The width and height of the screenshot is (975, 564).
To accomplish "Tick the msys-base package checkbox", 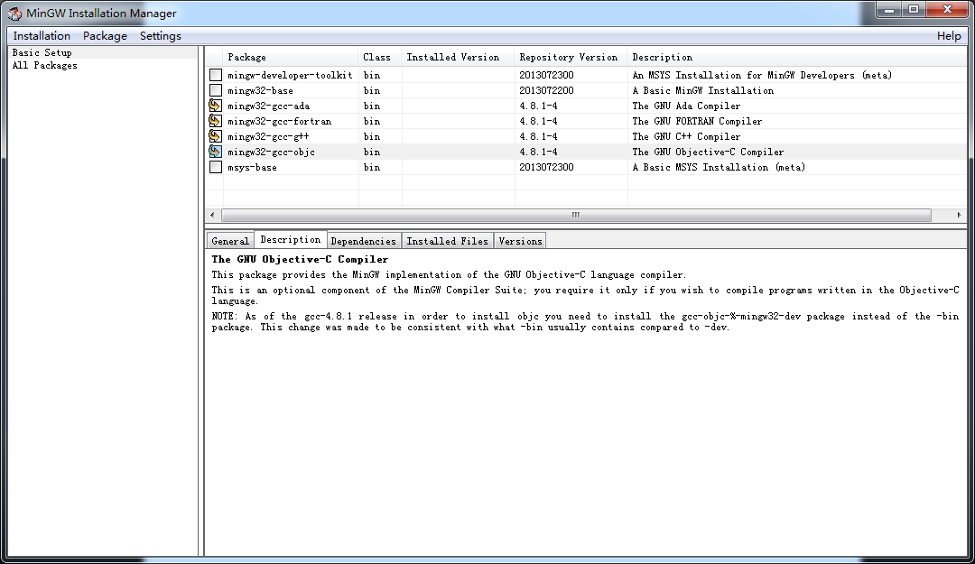I will (x=215, y=167).
